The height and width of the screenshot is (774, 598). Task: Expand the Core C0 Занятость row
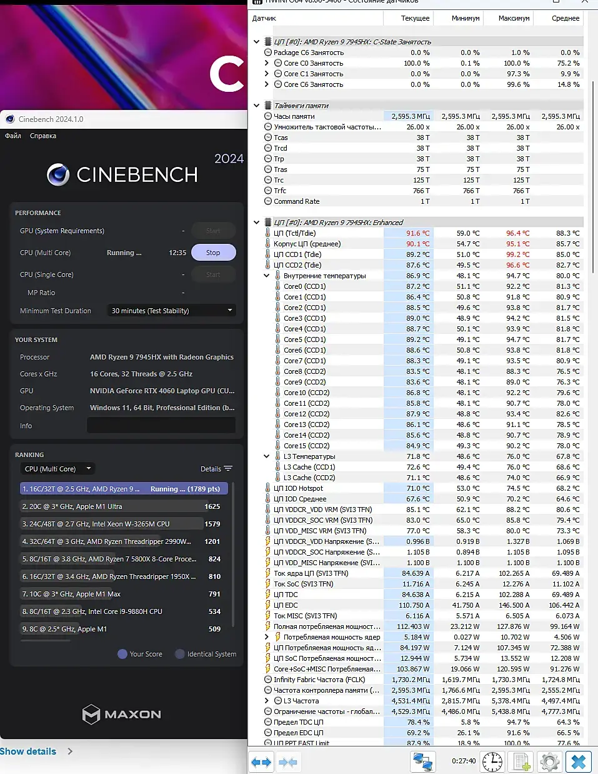tap(267, 63)
